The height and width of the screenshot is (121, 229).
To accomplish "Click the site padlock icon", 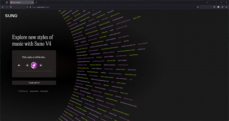I will (30, 7).
